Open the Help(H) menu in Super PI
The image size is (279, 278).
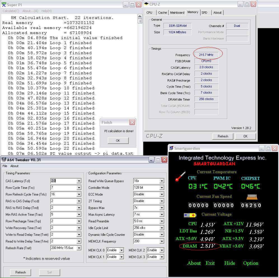click(46, 11)
